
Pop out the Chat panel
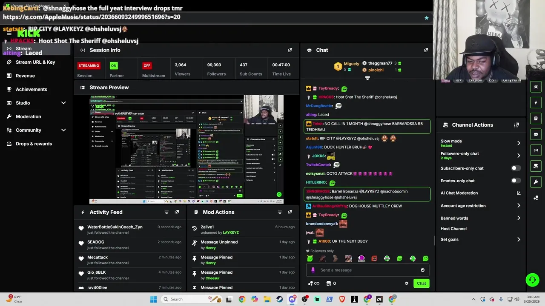coord(426,50)
